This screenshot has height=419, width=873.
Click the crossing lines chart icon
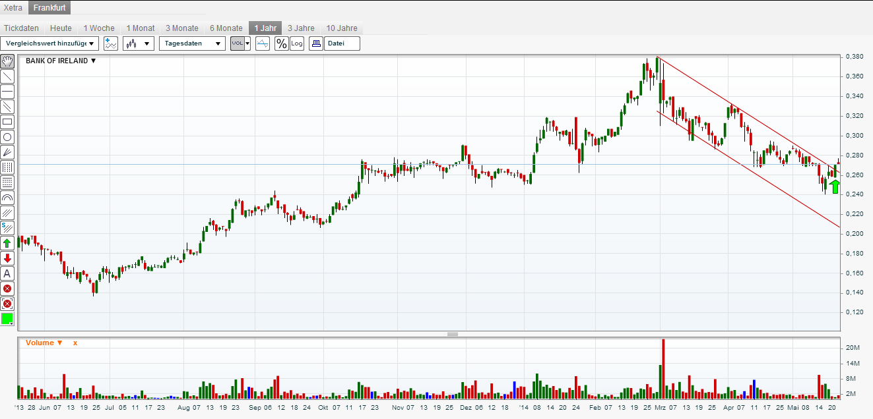(263, 43)
